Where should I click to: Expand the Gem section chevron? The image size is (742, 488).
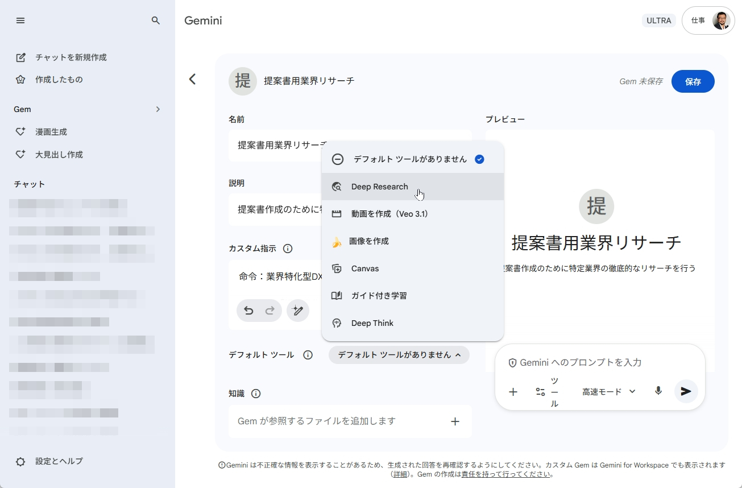(x=158, y=109)
